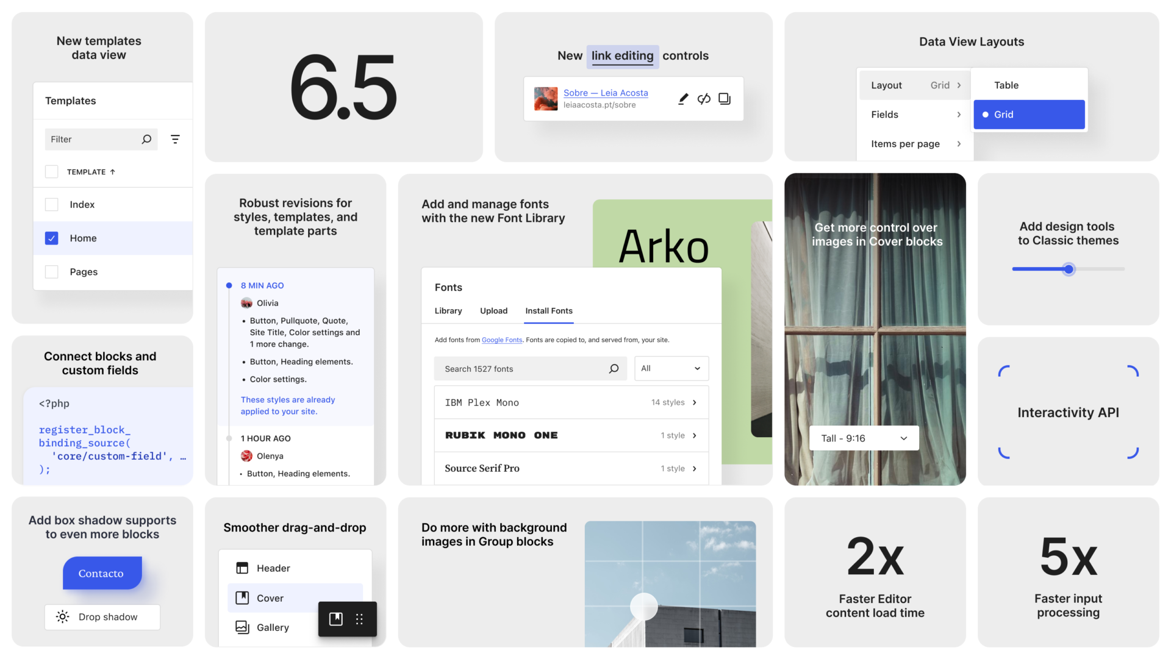Click the search icon in Fonts panel
The width and height of the screenshot is (1171, 659).
[614, 369]
